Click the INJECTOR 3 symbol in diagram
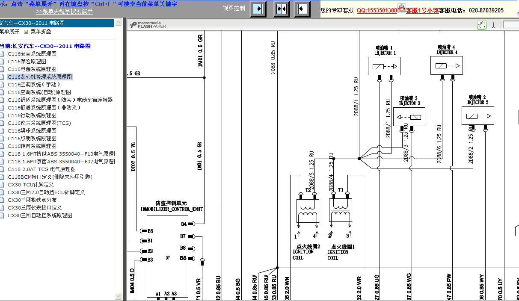Image resolution: width=519 pixels, height=301 pixels. coord(409,116)
